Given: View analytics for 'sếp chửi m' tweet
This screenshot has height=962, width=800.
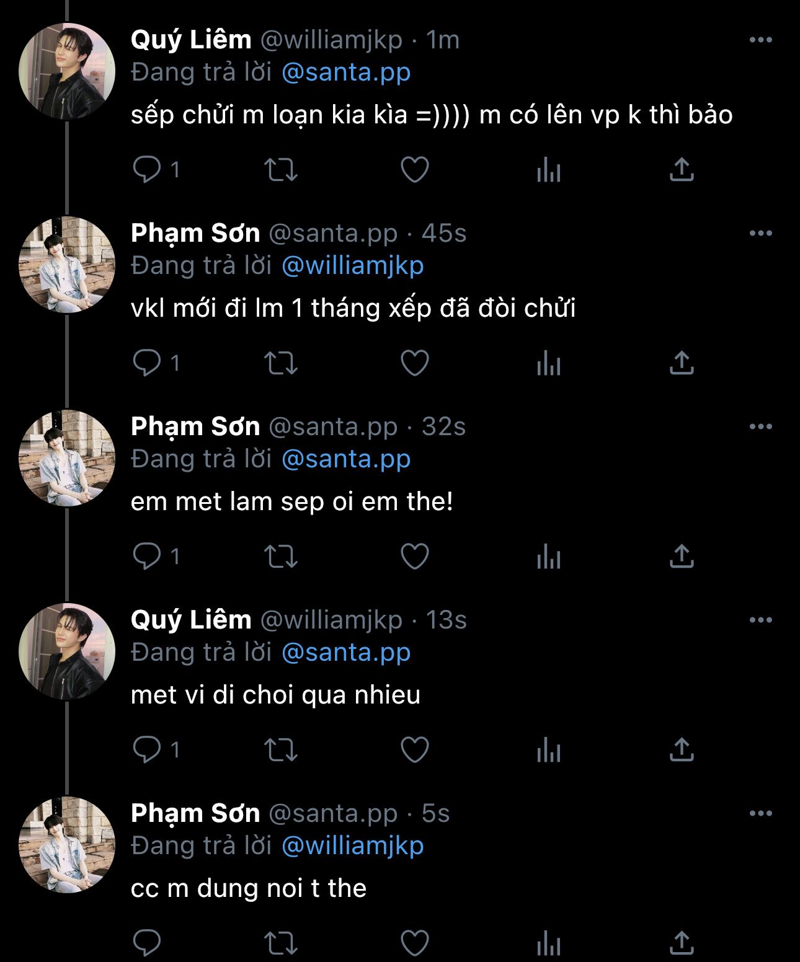Looking at the screenshot, I should click(548, 169).
